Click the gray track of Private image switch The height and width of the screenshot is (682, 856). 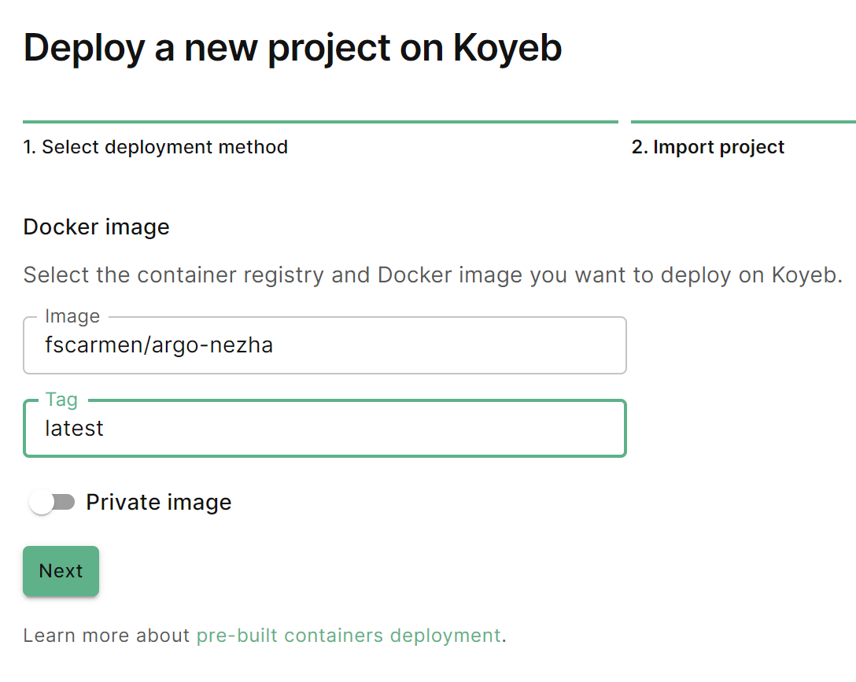[65, 502]
